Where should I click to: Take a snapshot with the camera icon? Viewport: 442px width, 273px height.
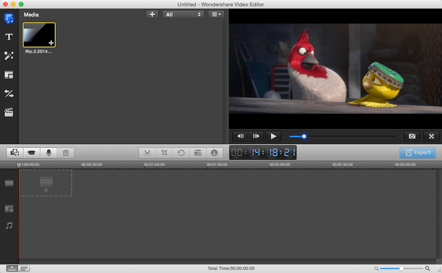click(x=412, y=136)
